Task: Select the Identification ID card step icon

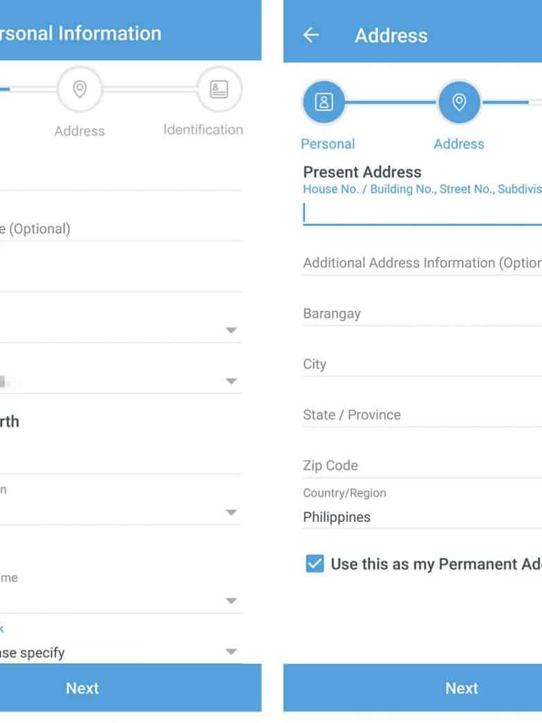Action: pos(219,90)
